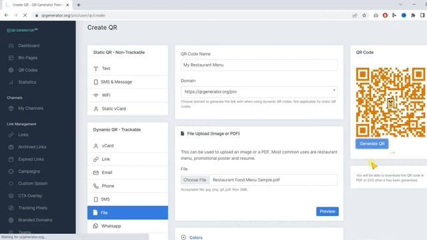Image resolution: width=427 pixels, height=240 pixels.
Task: Click the Links chain icon in sidebar
Action: [11, 135]
